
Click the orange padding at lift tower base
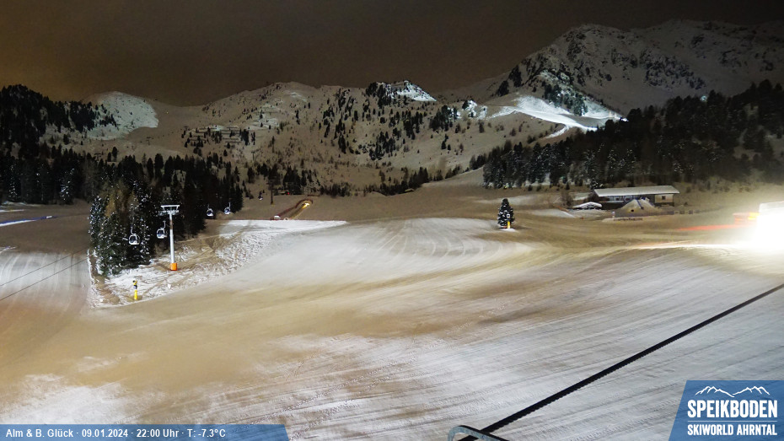[173, 266]
